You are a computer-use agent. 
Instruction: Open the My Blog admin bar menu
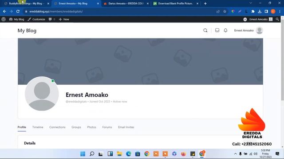[x=16, y=19]
